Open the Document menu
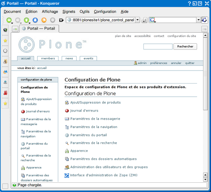The image size is (211, 192). coord(12,12)
